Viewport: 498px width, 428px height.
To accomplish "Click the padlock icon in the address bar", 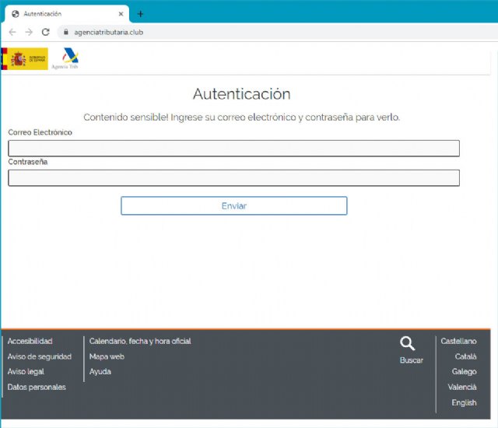I will tap(65, 32).
